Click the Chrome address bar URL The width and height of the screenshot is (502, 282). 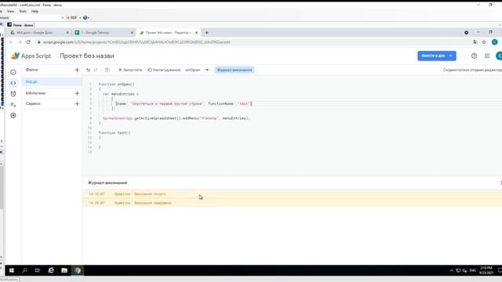click(x=136, y=42)
